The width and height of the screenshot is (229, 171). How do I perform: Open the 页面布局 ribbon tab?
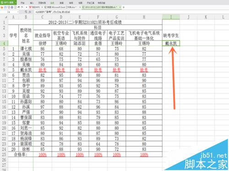coord(42,3)
